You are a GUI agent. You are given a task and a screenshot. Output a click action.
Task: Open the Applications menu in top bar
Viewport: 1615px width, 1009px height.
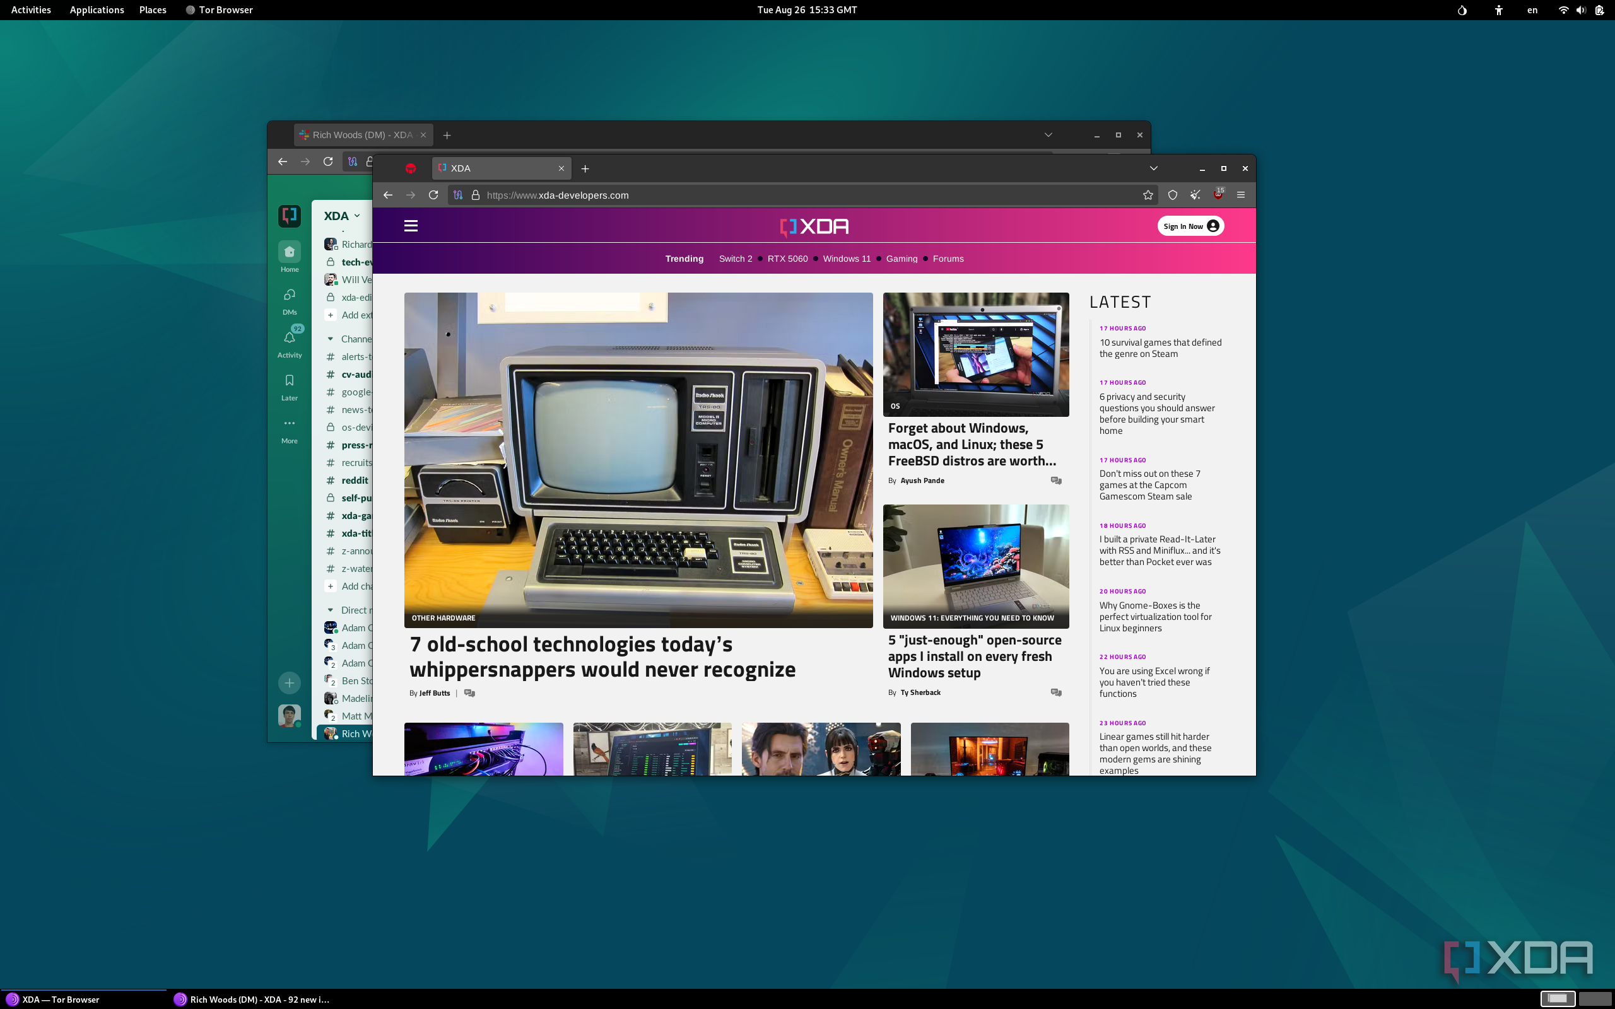click(97, 10)
